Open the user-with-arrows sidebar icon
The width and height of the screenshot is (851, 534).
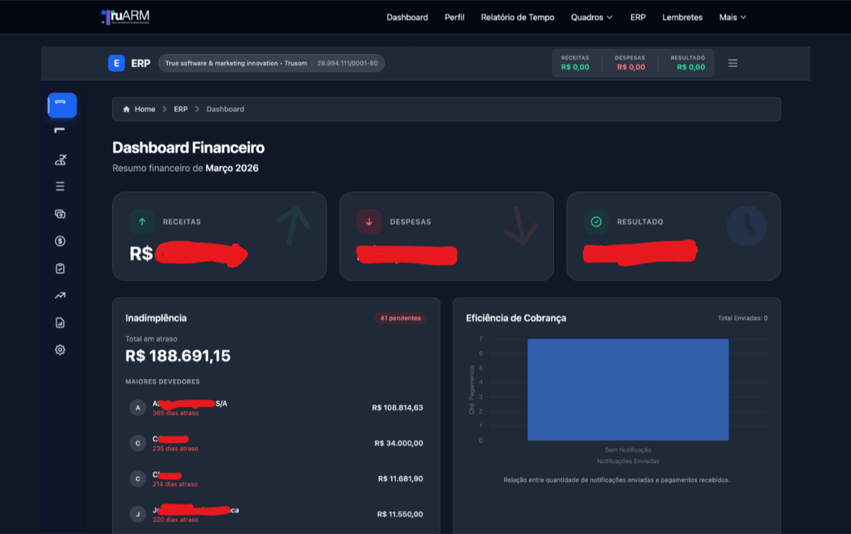pos(60,160)
